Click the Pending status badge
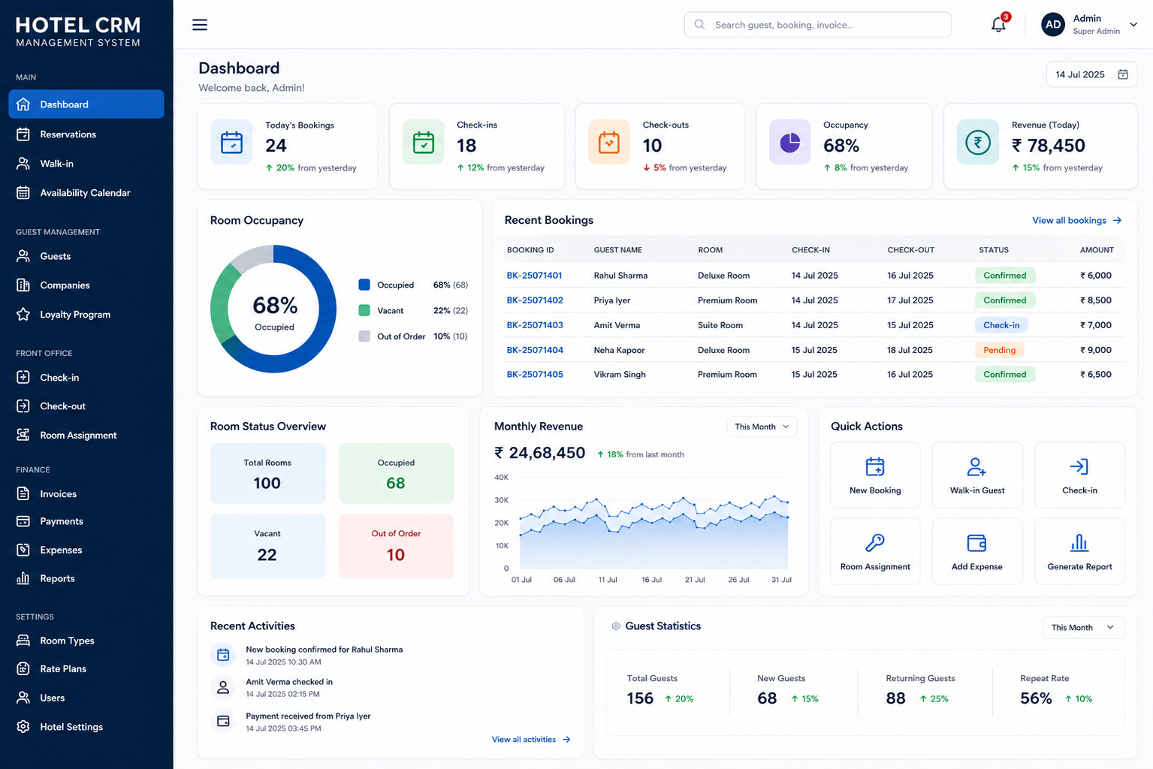Screen dimensions: 1153x769 [999, 350]
